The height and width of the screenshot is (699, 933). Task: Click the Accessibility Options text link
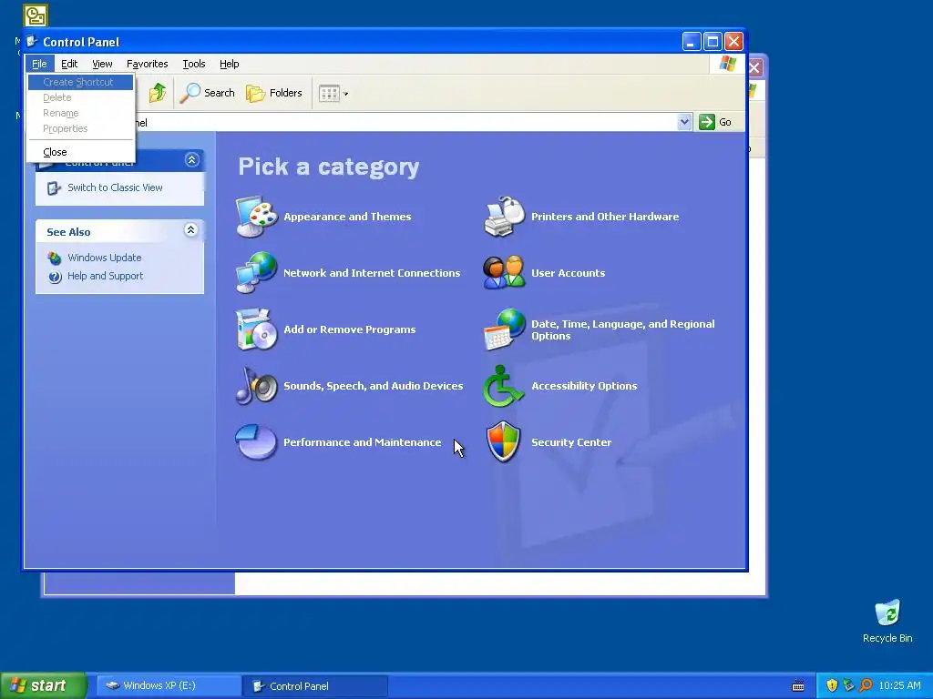click(584, 386)
